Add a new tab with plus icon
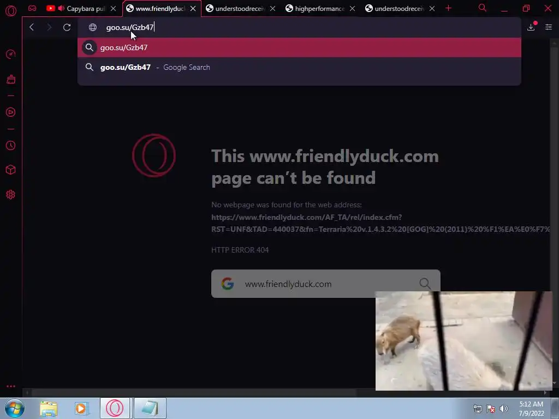 pyautogui.click(x=449, y=8)
